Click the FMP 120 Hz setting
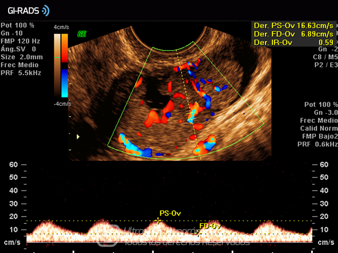 [21, 41]
